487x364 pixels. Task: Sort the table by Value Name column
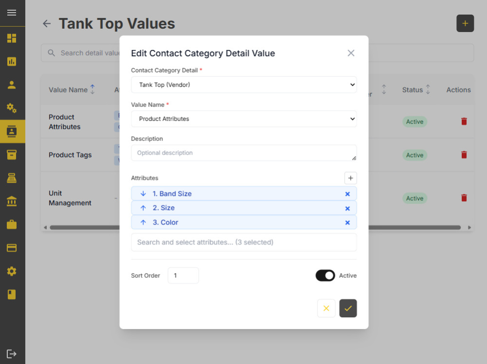(x=92, y=89)
